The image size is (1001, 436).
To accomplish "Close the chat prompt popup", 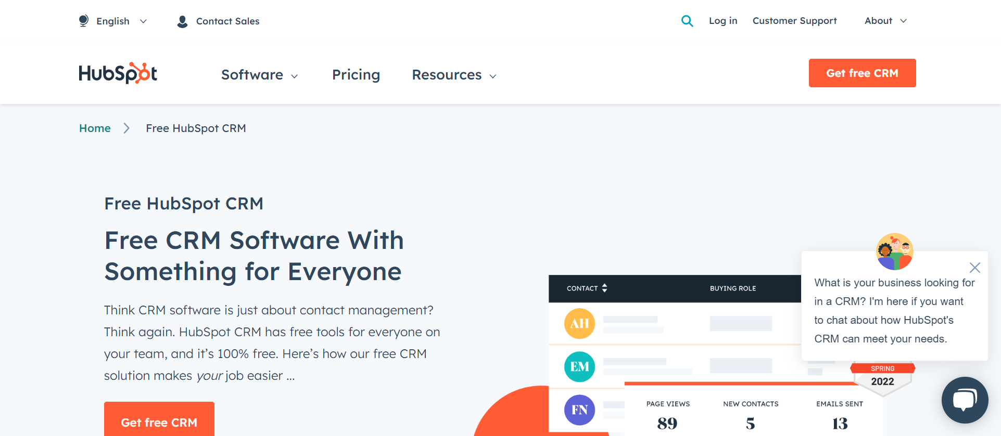I will [x=975, y=268].
